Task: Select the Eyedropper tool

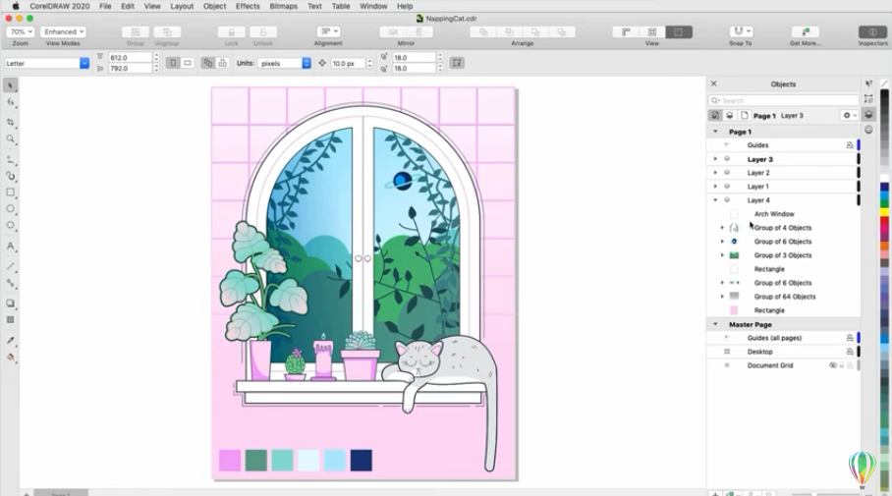Action: 11,340
